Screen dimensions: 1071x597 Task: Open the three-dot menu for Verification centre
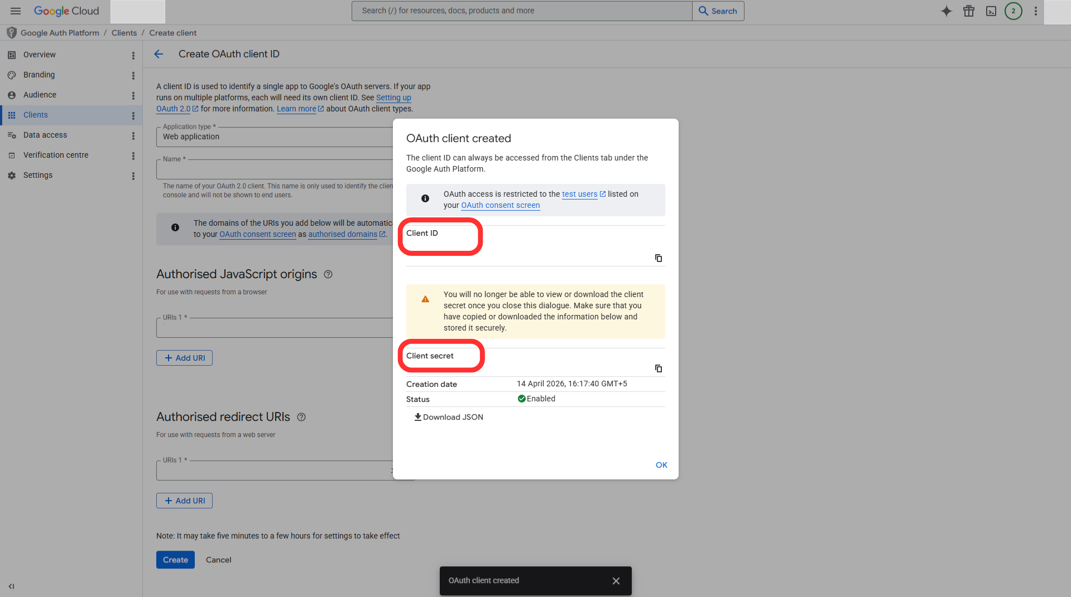tap(133, 156)
